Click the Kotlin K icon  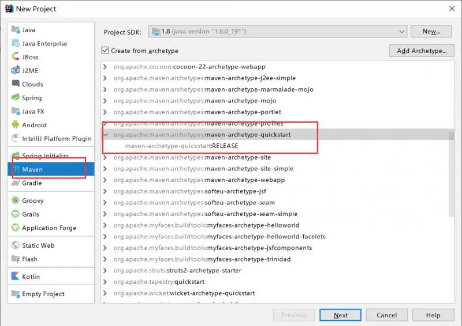tap(16, 276)
